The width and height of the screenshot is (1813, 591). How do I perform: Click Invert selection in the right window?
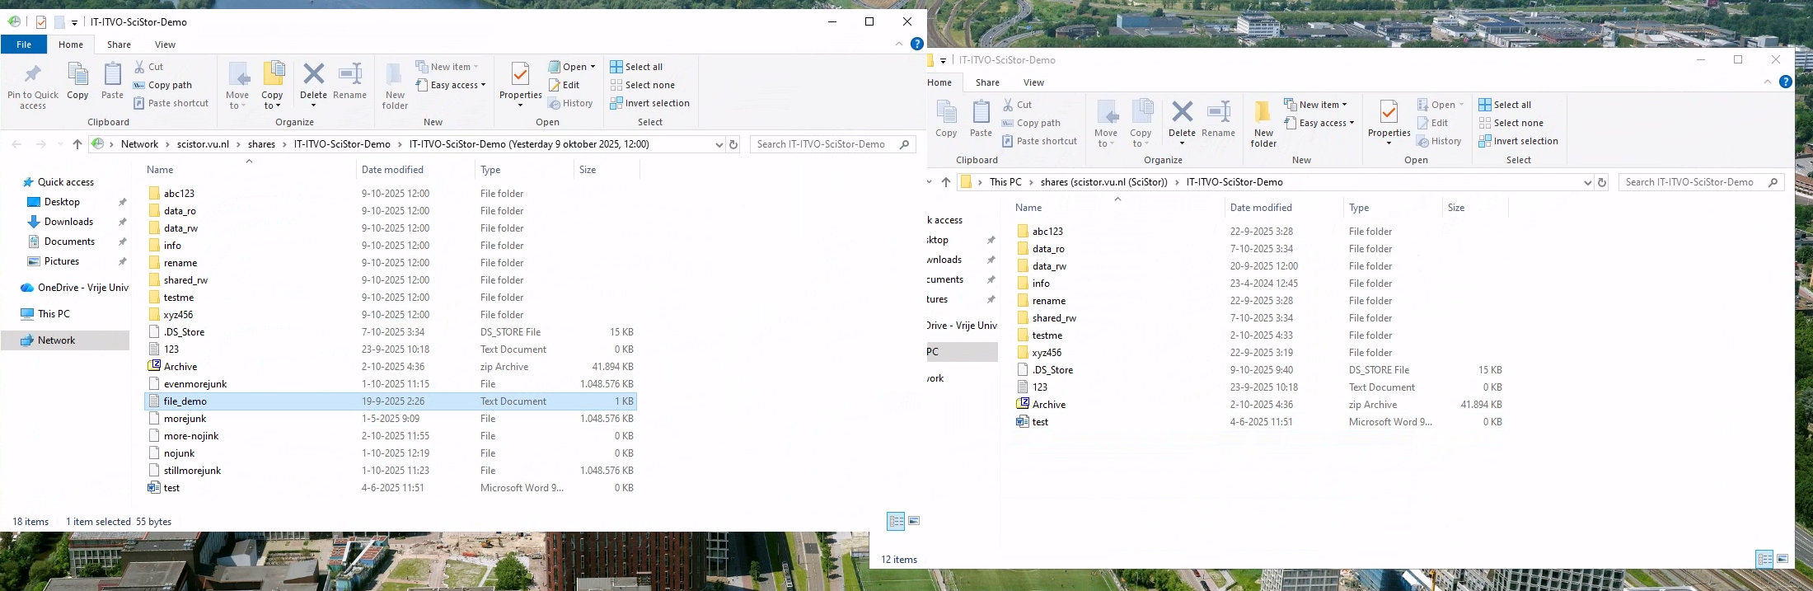[1525, 141]
